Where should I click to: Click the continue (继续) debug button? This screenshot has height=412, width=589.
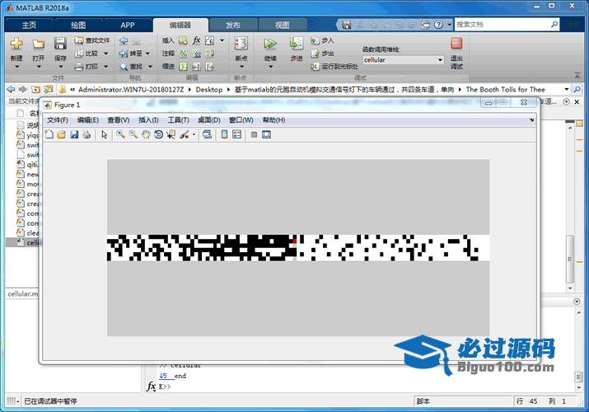(270, 49)
